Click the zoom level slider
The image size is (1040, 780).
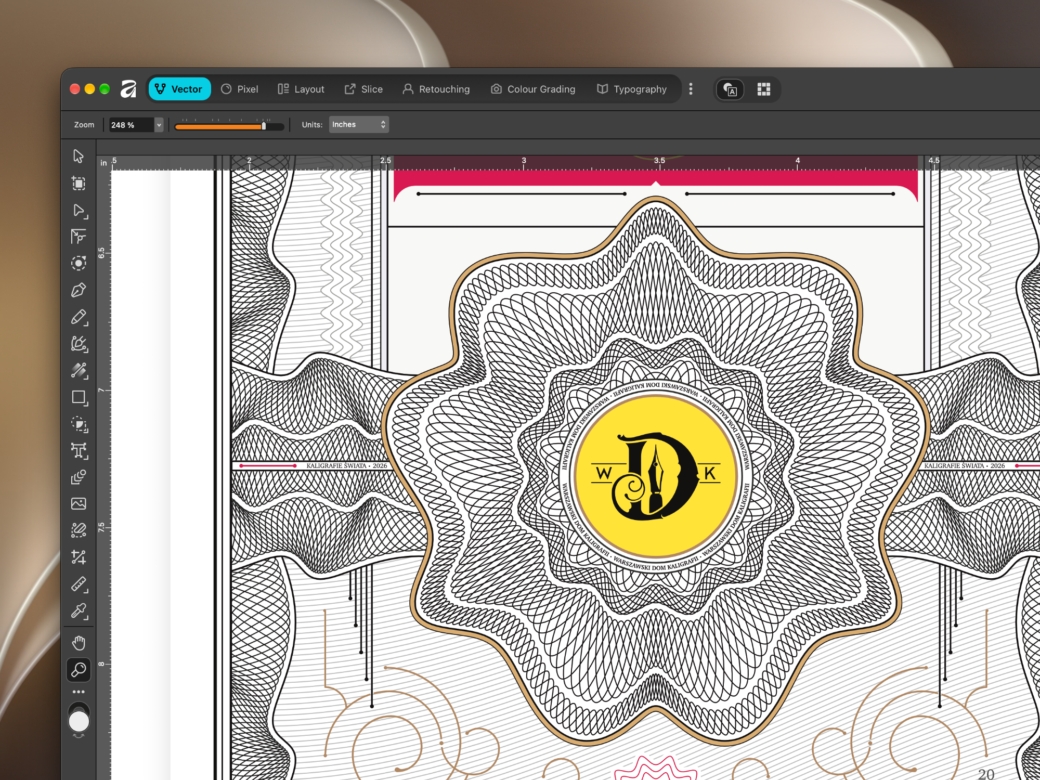coord(229,126)
